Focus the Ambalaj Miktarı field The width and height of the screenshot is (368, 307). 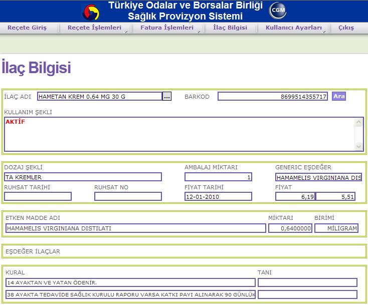[218, 177]
